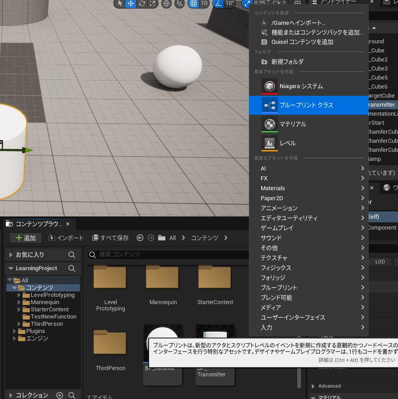
Task: Select the LevelPrototyping tree folder
Action: point(52,295)
